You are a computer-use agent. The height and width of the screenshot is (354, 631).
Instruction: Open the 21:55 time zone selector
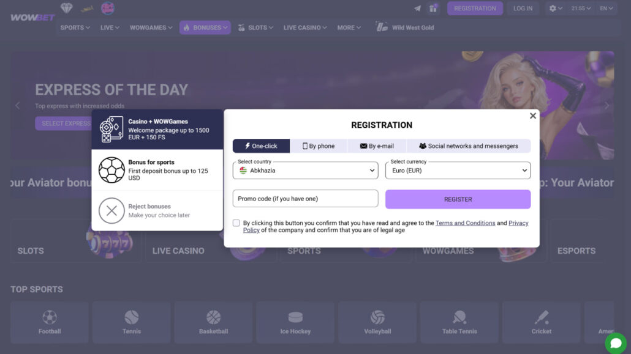pyautogui.click(x=581, y=8)
